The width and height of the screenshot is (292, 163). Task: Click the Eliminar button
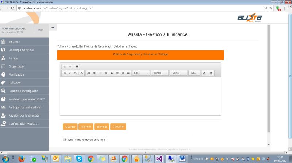click(x=102, y=127)
